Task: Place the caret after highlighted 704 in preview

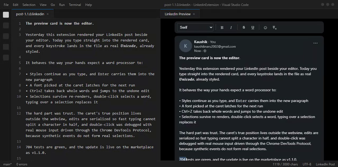Action: click(x=186, y=160)
